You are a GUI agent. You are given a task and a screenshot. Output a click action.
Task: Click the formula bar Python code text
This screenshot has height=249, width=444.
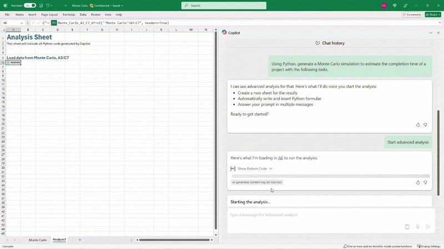[x=113, y=23]
